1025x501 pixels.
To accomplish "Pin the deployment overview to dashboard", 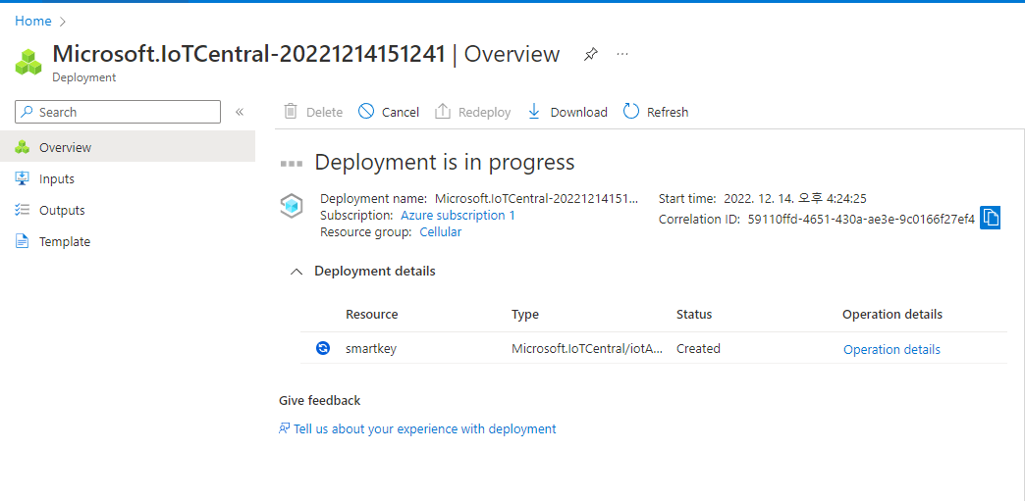I will click(x=590, y=54).
